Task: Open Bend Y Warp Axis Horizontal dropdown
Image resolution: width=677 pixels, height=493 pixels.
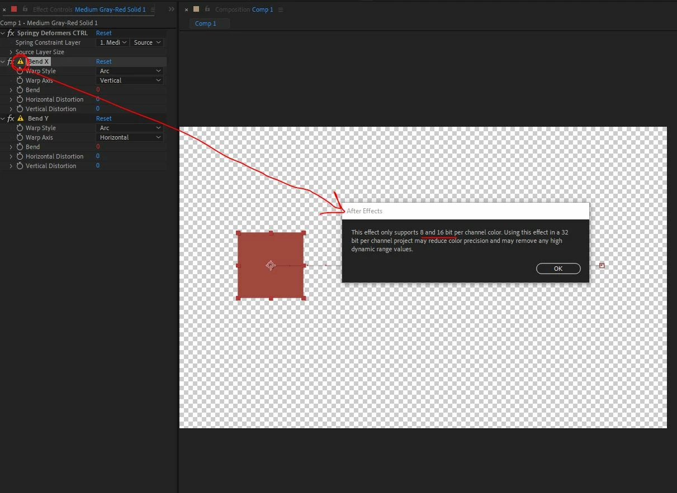Action: click(x=130, y=137)
